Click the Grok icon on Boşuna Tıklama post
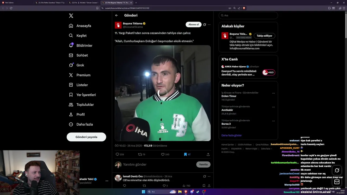This screenshot has width=347, height=195. click(205, 25)
